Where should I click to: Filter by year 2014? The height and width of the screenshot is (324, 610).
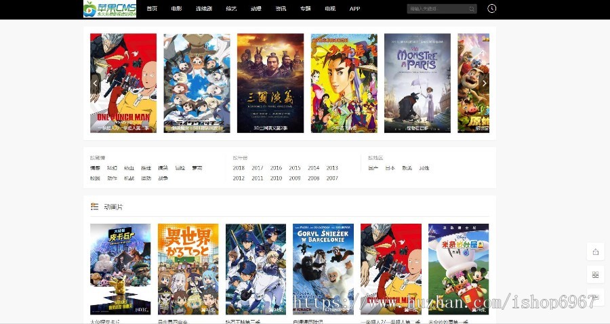pyautogui.click(x=314, y=168)
